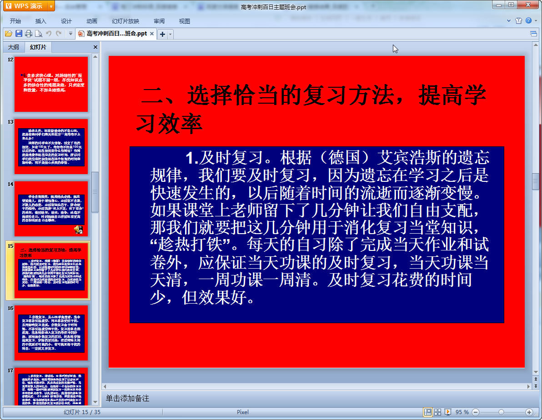Click the window arrangement icon at right of tab bar
Image resolution: width=542 pixels, height=420 pixels.
point(533,34)
